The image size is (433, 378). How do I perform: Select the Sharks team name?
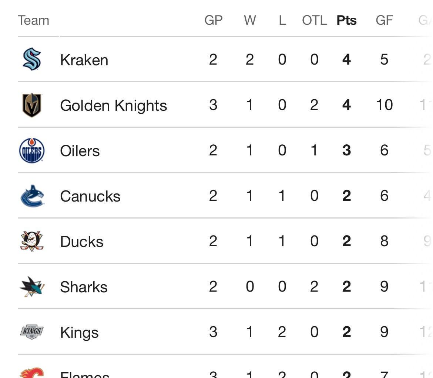[84, 287]
